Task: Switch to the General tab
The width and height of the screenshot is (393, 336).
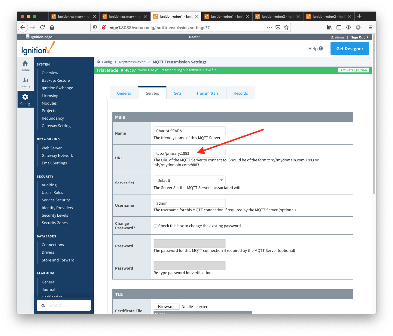Action: [124, 93]
